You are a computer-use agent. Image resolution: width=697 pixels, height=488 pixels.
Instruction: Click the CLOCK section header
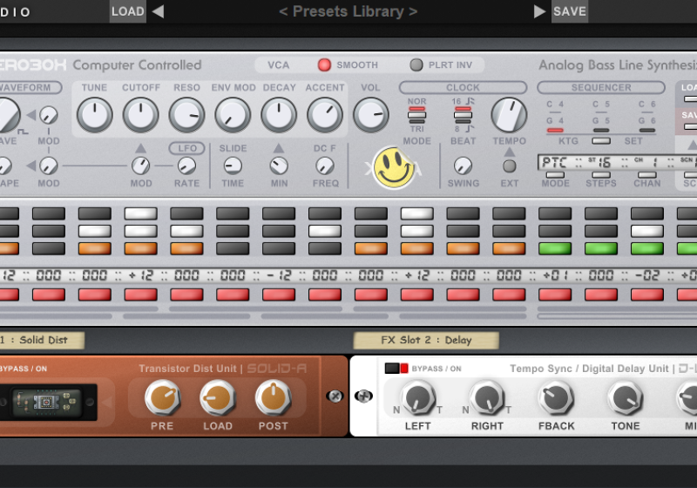[x=463, y=87]
